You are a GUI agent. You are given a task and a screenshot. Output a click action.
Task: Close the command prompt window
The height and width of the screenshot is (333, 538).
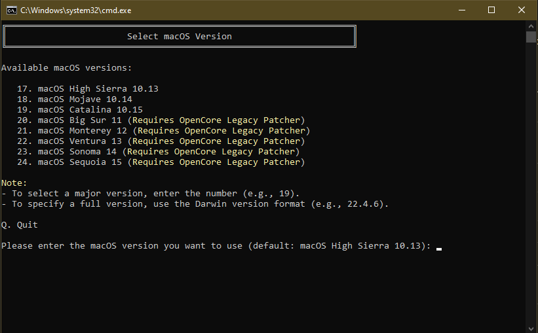coord(522,10)
